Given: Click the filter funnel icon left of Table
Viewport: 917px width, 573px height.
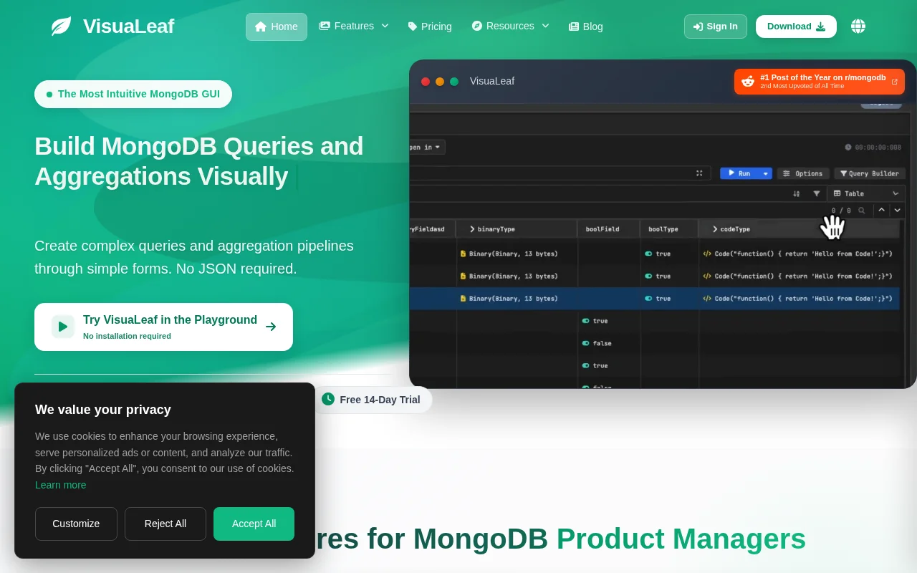Looking at the screenshot, I should 817,193.
